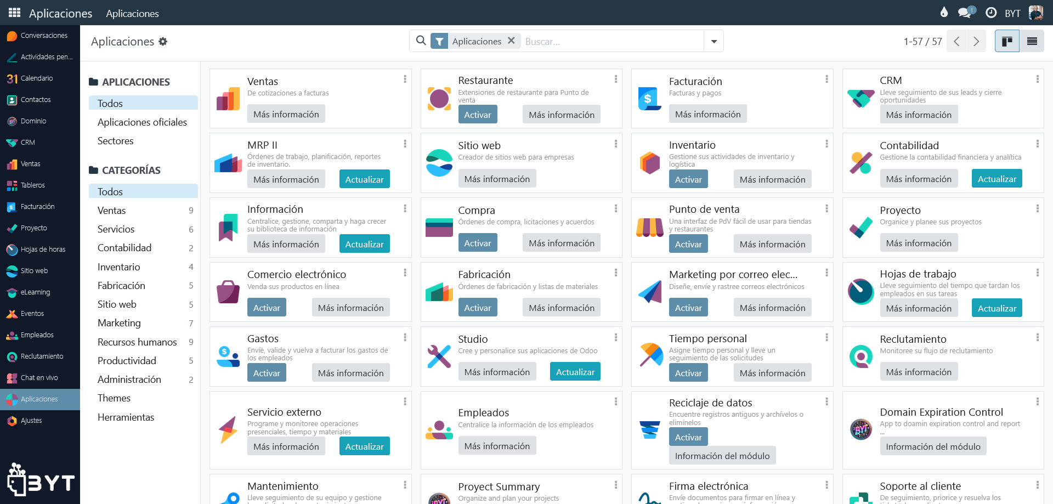
Task: Activate the Inventario app
Action: [688, 179]
